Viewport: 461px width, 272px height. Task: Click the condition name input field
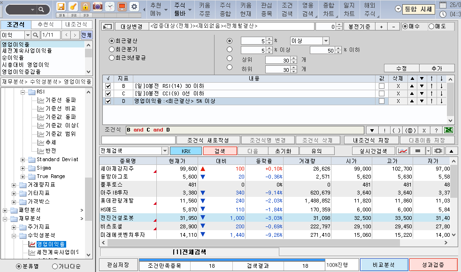tap(138, 140)
